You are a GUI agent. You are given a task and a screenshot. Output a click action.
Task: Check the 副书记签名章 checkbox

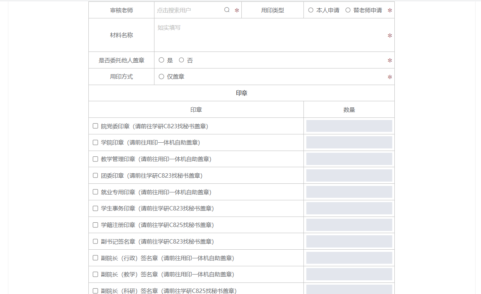[x=95, y=241]
